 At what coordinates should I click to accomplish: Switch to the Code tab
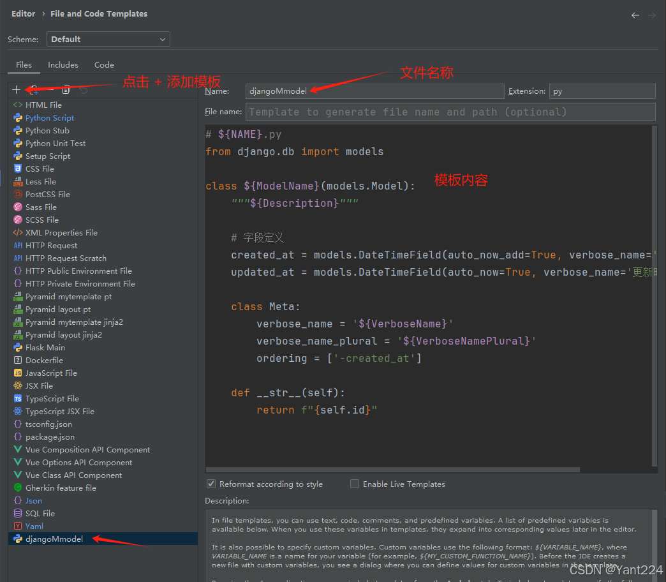[x=104, y=65]
